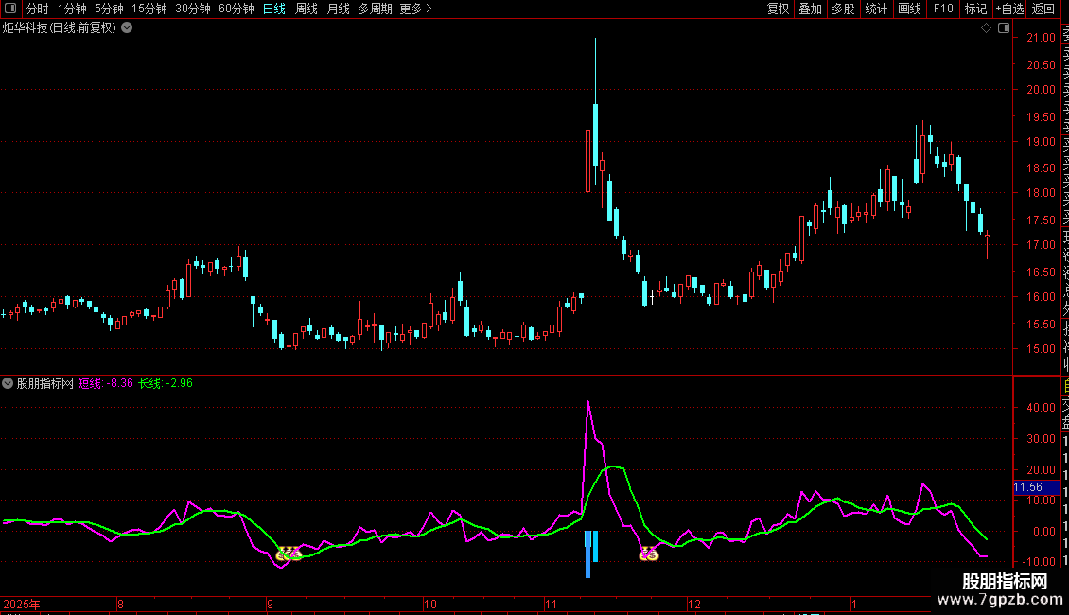
Task: Open the 画线 drawing tools
Action: 909,9
